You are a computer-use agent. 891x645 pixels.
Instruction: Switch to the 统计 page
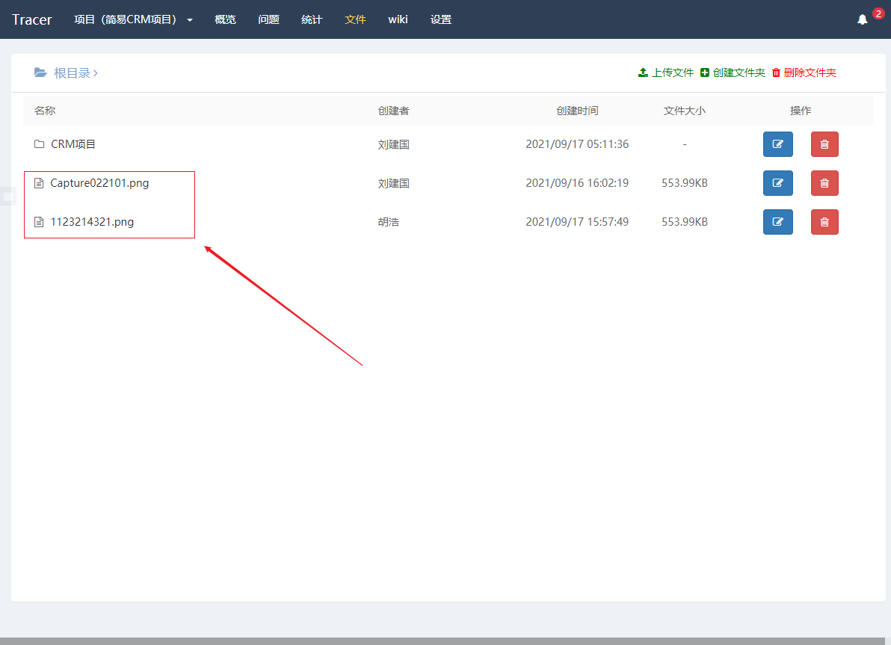pos(312,19)
